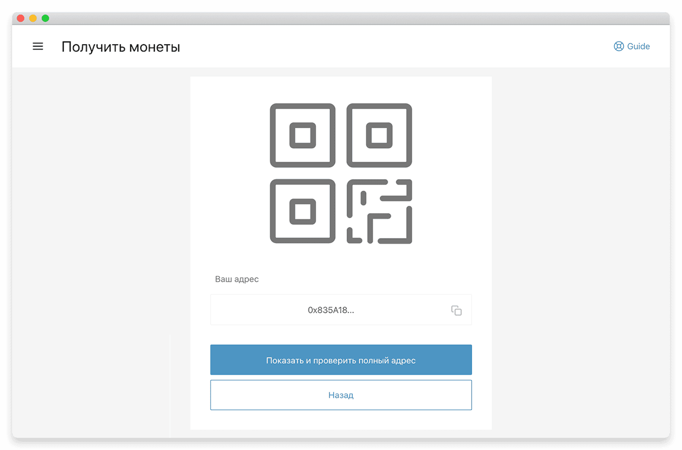682x450 pixels.
Task: Click the bottom-right QR code pattern
Action: 379,211
